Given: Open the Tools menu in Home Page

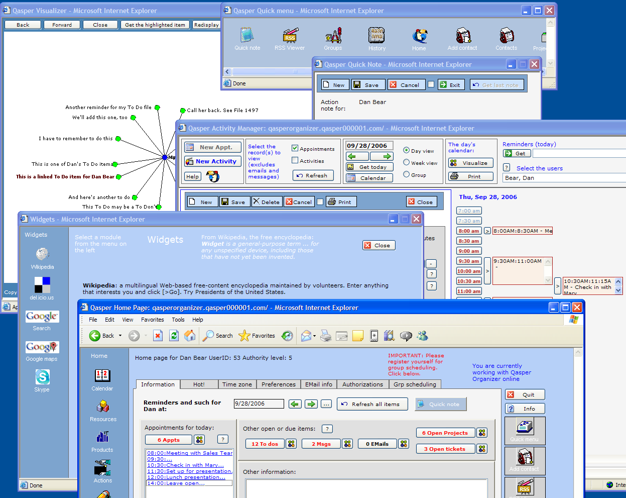Looking at the screenshot, I should point(178,320).
